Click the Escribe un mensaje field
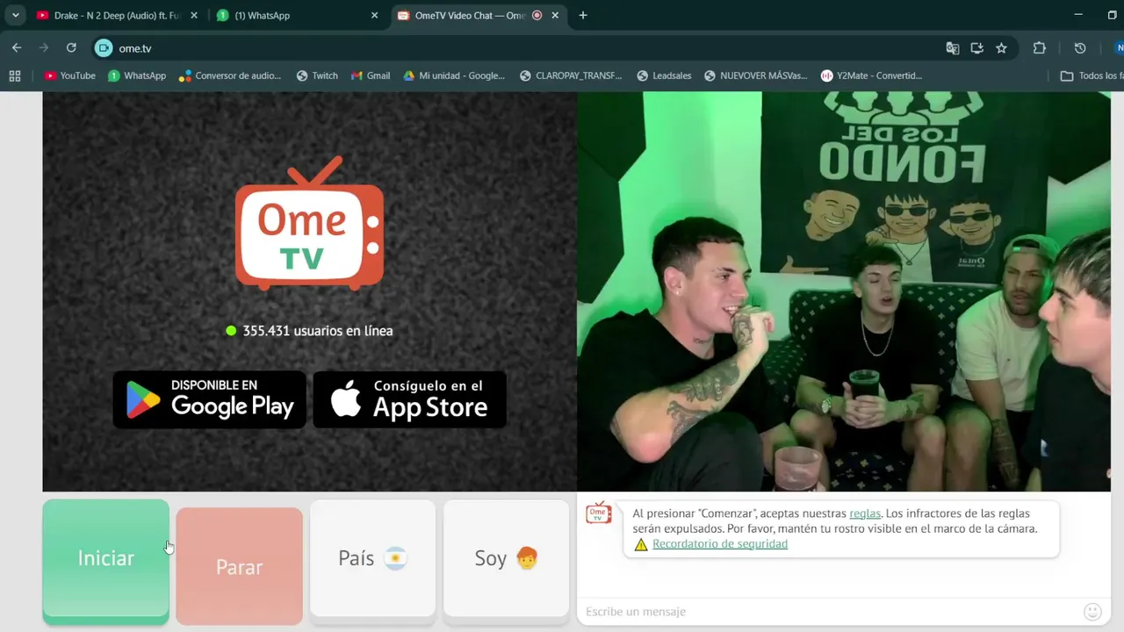Screen dimensions: 1124x632 [x=829, y=612]
